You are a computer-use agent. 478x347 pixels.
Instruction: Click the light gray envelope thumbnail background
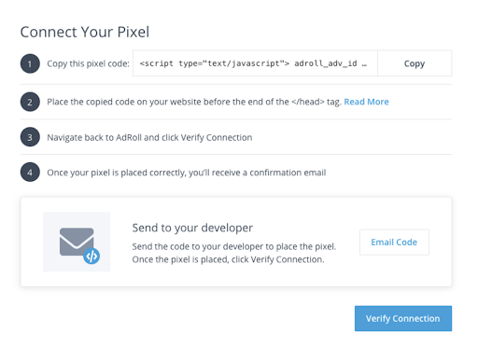[x=77, y=242]
